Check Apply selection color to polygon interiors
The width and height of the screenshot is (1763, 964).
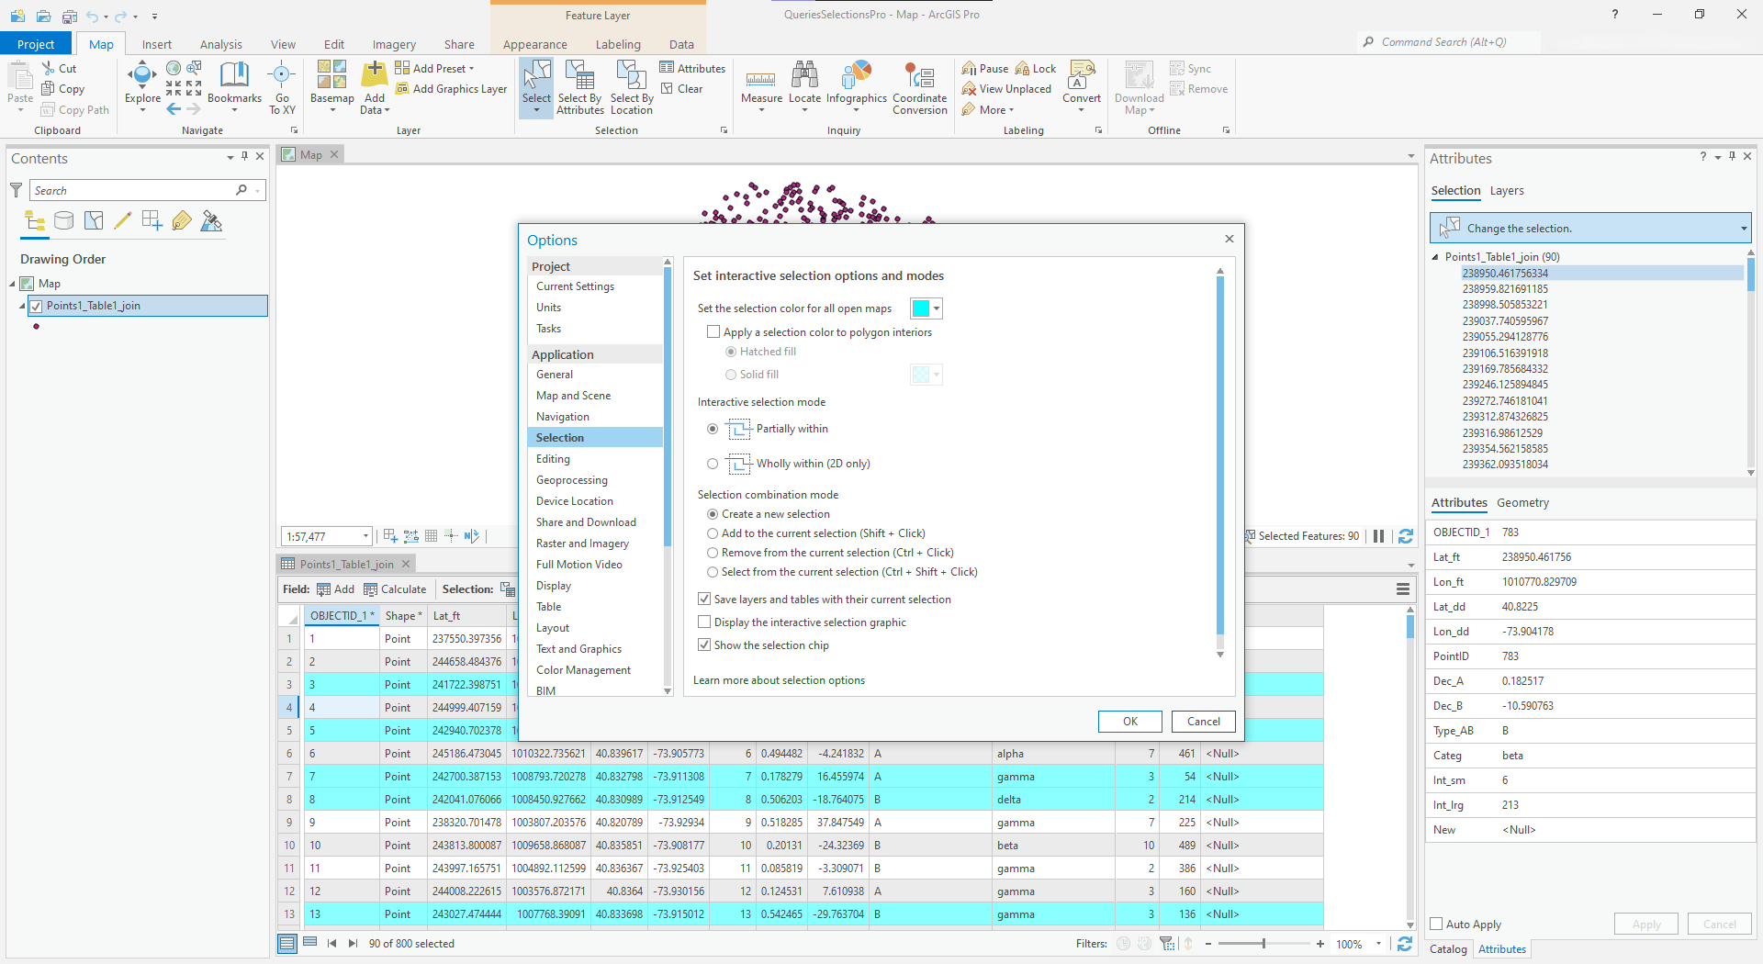[713, 332]
